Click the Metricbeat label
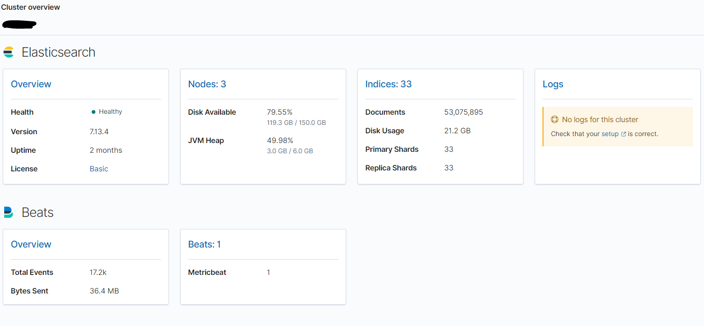Image resolution: width=704 pixels, height=326 pixels. pos(207,272)
